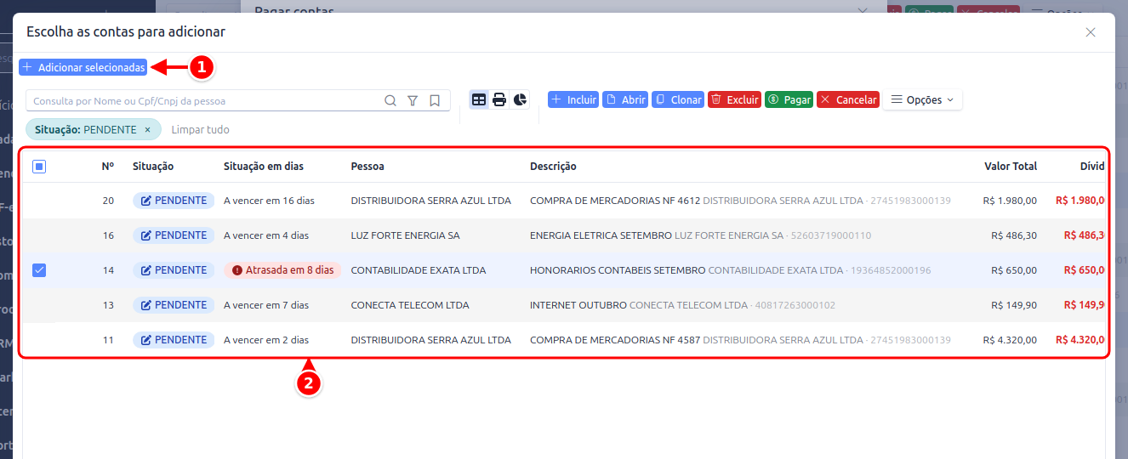The image size is (1128, 459).
Task: Select CONTABILIDADE EXATA LTDA in Pessoa column
Action: coord(419,270)
